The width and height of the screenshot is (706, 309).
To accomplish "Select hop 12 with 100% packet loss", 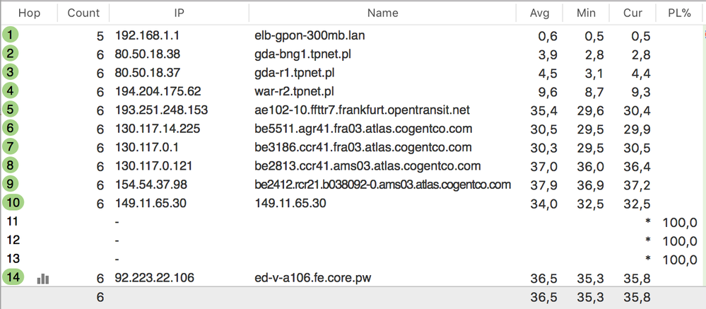I will [13, 240].
